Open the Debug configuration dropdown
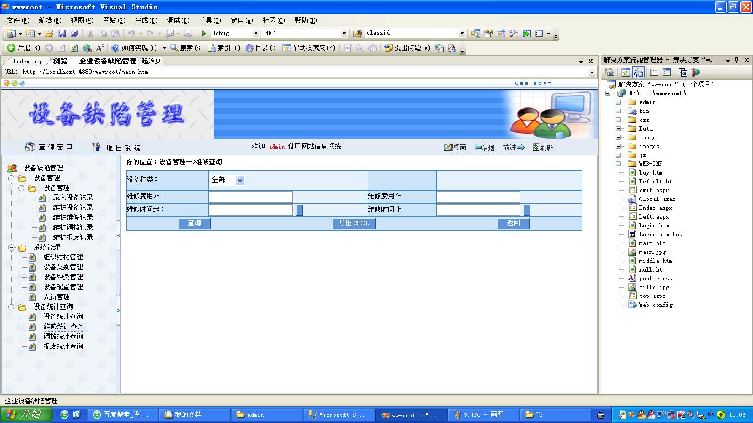 tap(255, 34)
